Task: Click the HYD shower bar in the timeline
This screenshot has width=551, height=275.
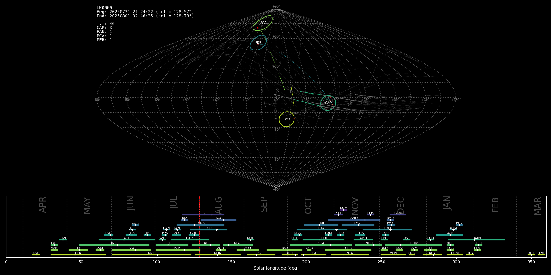Action: 387,230
